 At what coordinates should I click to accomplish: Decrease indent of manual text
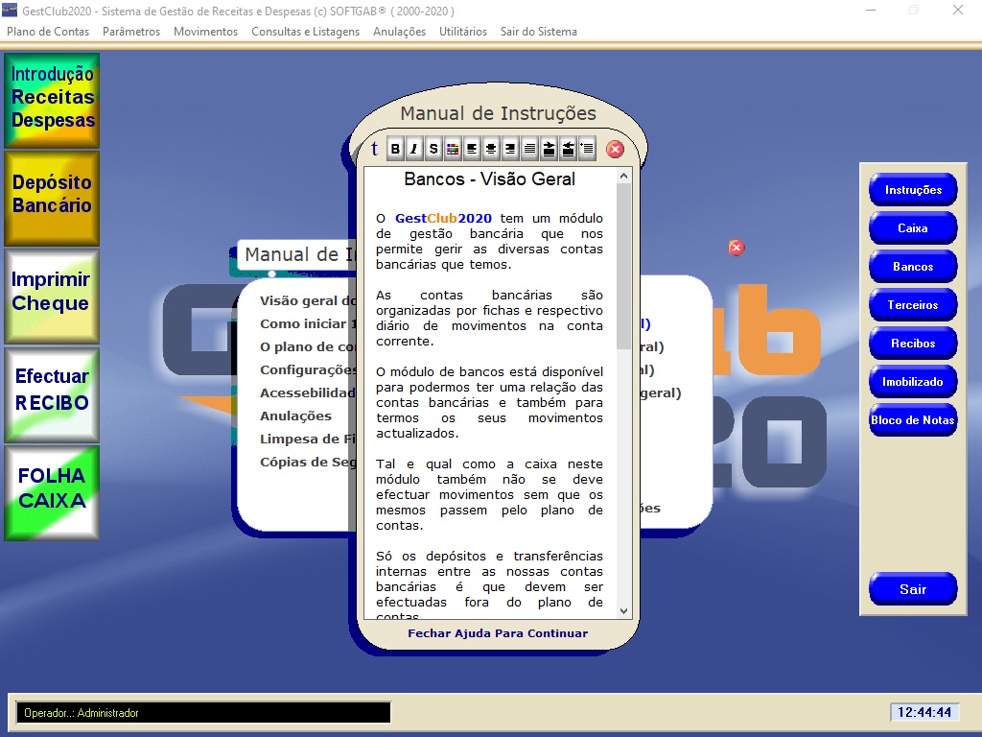(x=568, y=149)
